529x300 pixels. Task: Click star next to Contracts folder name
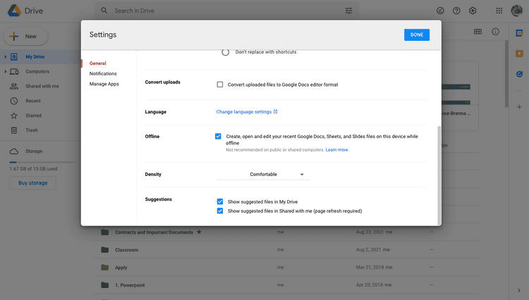pyautogui.click(x=199, y=232)
